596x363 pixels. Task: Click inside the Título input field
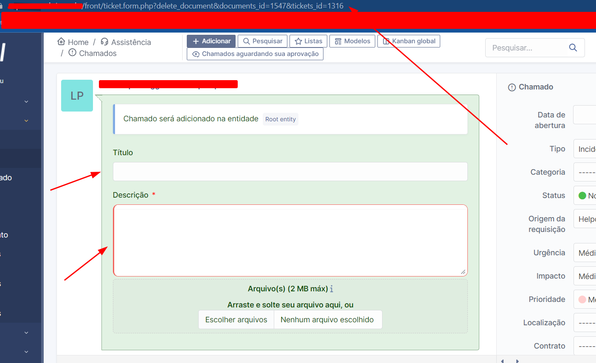coord(290,171)
